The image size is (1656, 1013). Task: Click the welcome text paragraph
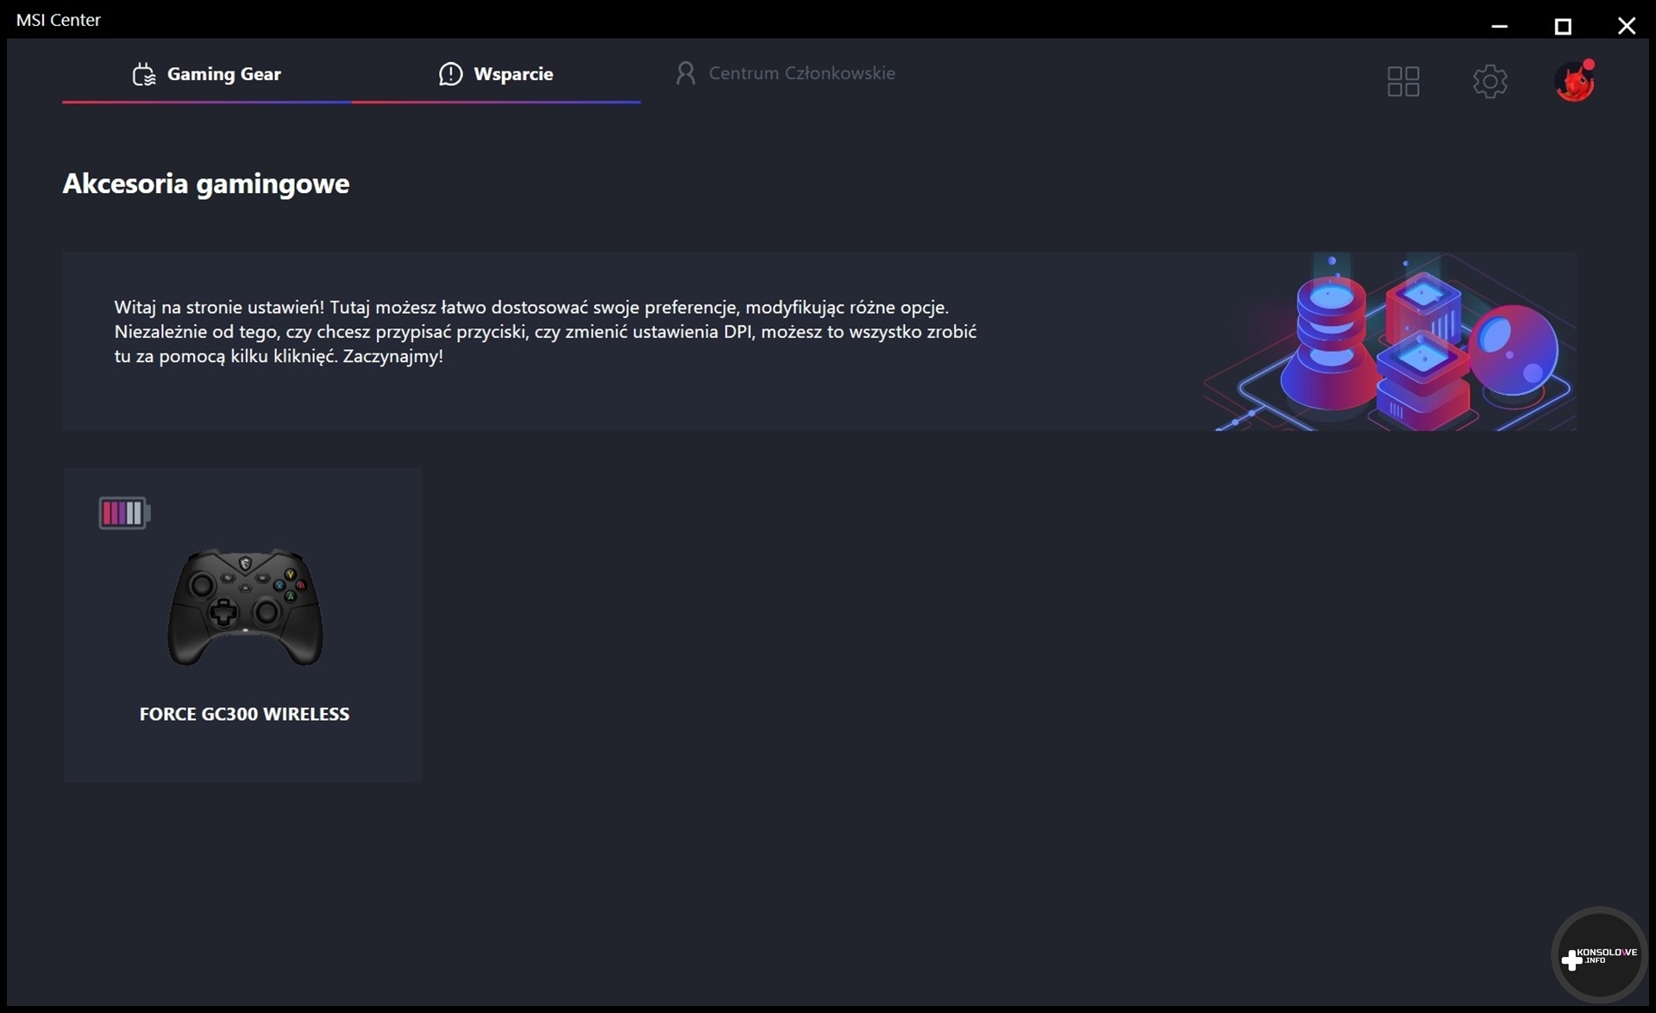click(545, 332)
